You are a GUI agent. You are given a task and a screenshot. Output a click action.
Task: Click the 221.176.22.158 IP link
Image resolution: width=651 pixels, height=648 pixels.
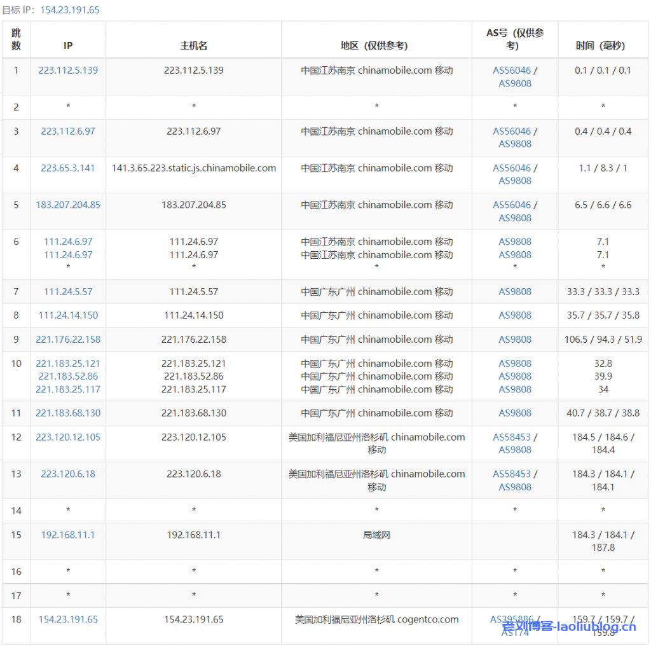pyautogui.click(x=68, y=340)
